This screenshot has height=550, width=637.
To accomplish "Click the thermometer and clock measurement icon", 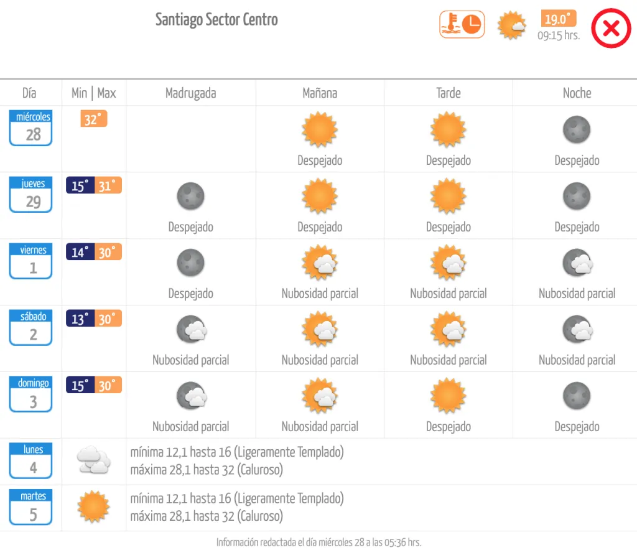I will click(x=462, y=25).
